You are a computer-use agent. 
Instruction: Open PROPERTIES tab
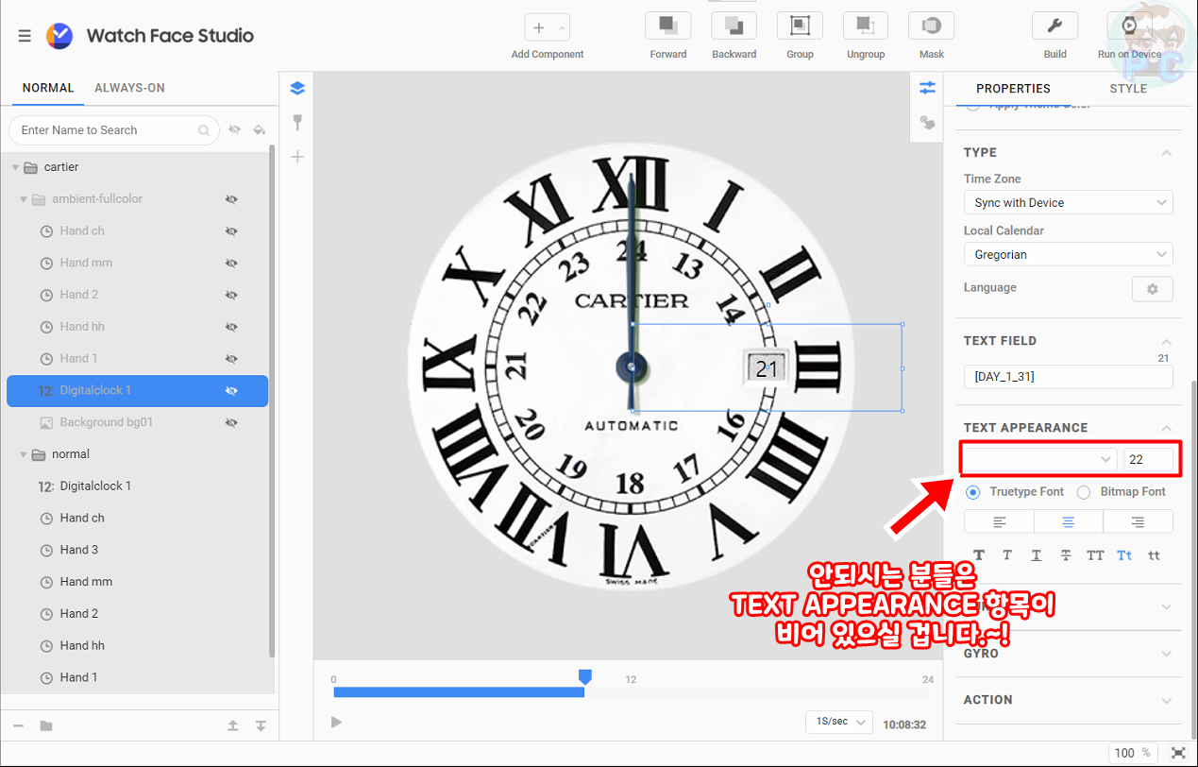(x=1013, y=89)
